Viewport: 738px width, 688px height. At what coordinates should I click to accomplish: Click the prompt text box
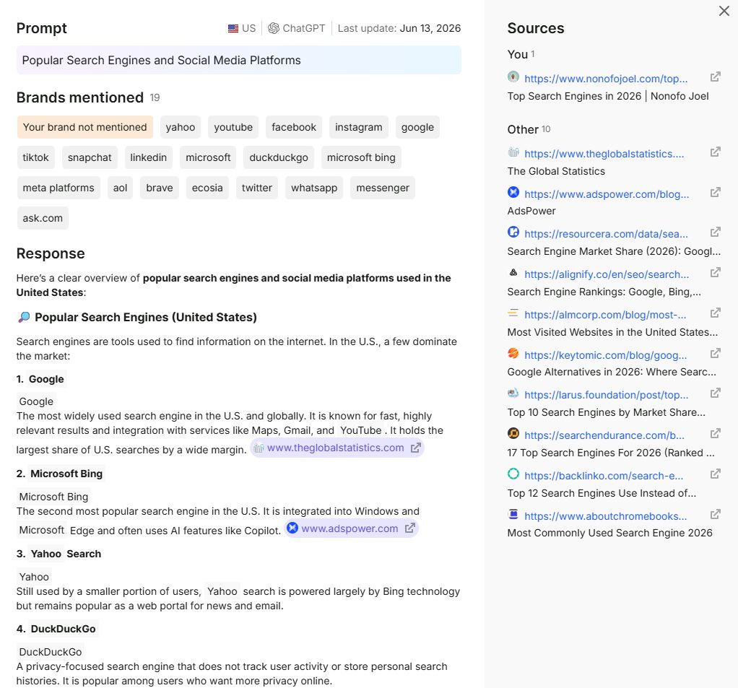pyautogui.click(x=238, y=60)
